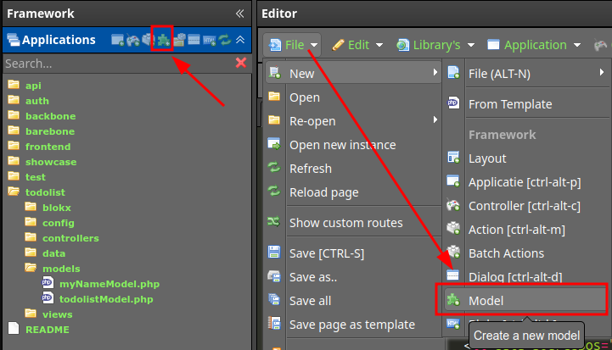Click the new application window icon in Applications bar
The image size is (612, 350).
click(117, 40)
